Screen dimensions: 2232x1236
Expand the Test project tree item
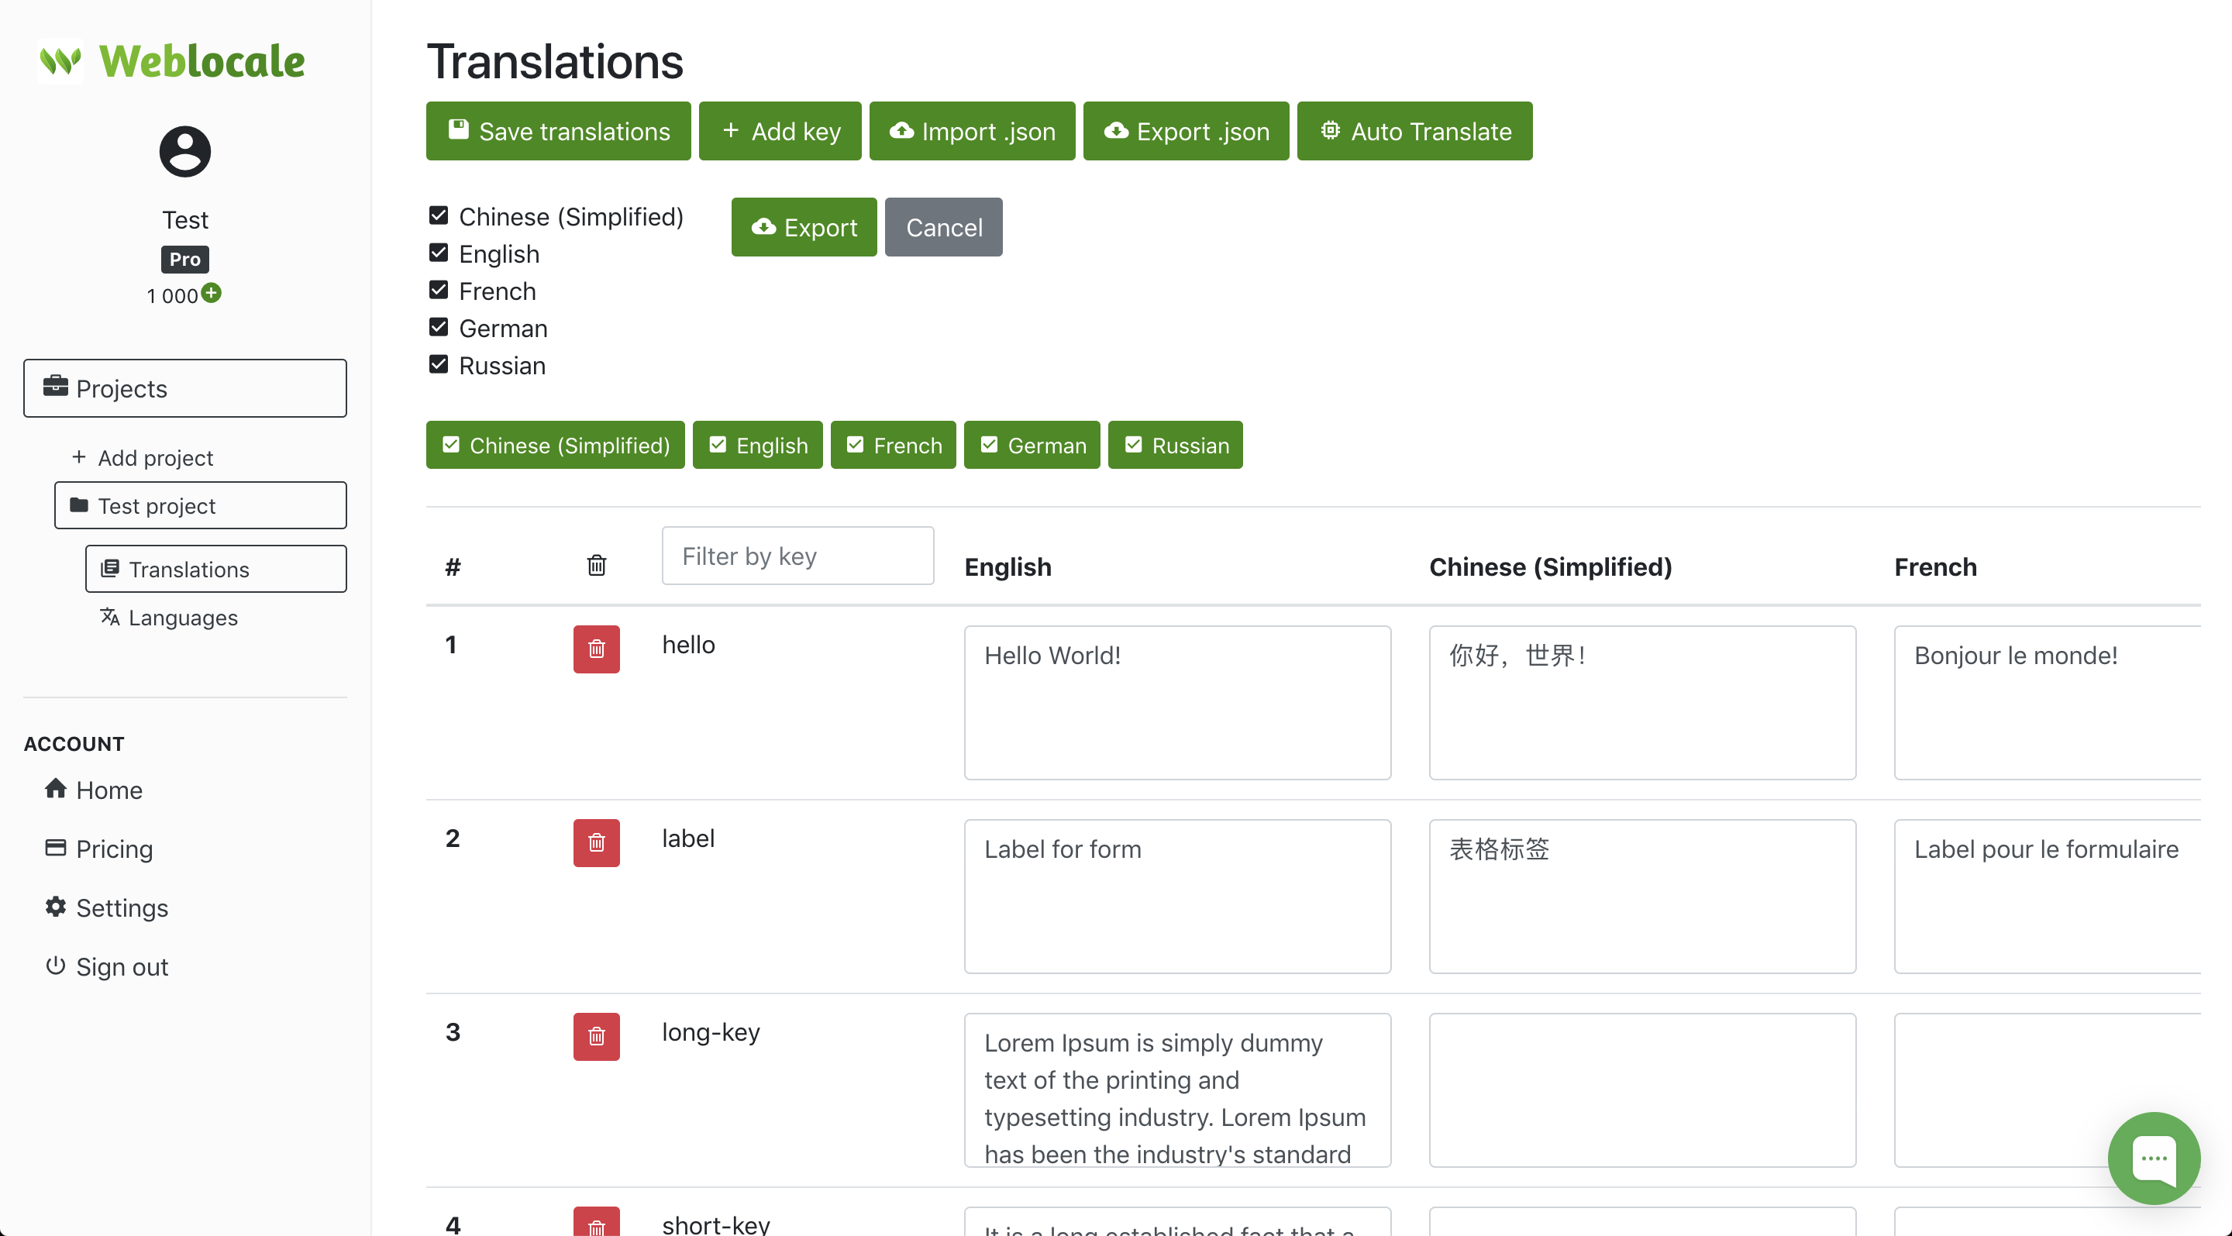(x=200, y=505)
